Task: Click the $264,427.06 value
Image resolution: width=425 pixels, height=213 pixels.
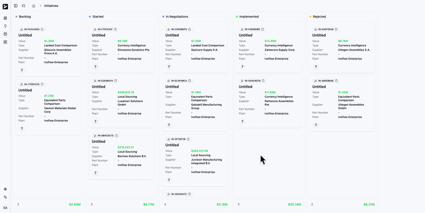Action: click(x=200, y=151)
